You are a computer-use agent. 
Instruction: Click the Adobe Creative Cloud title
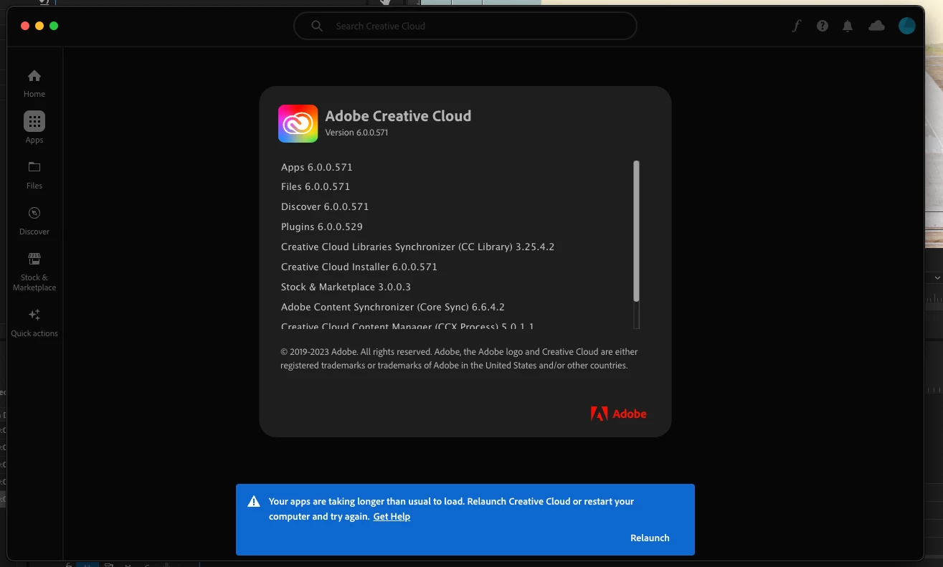398,115
